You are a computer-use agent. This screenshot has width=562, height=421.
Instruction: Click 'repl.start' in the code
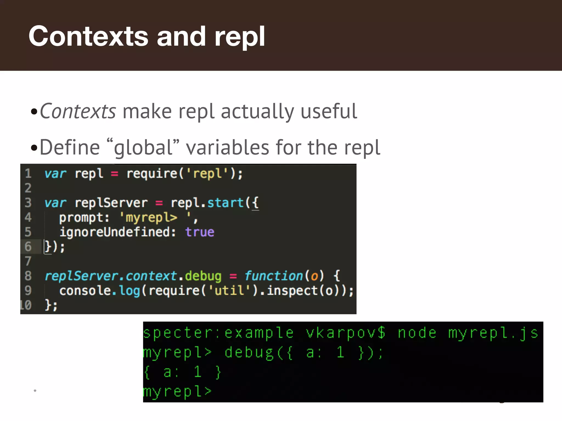pos(207,203)
